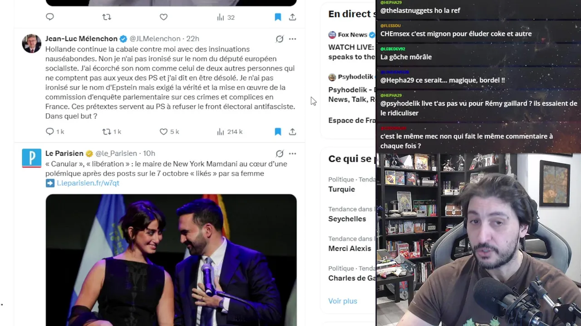The image size is (581, 326).
Task: Open Le Parisien Mamdani photo
Action: [171, 260]
